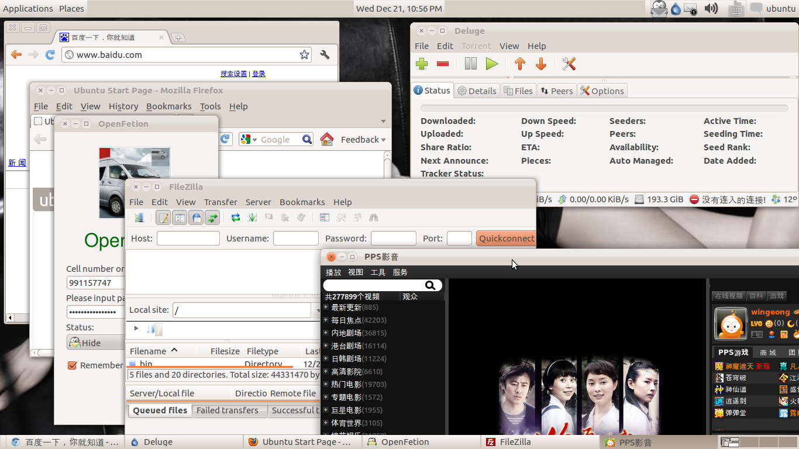Expand 内地剧场 category in PPS list
This screenshot has width=799, height=449.
pos(326,333)
